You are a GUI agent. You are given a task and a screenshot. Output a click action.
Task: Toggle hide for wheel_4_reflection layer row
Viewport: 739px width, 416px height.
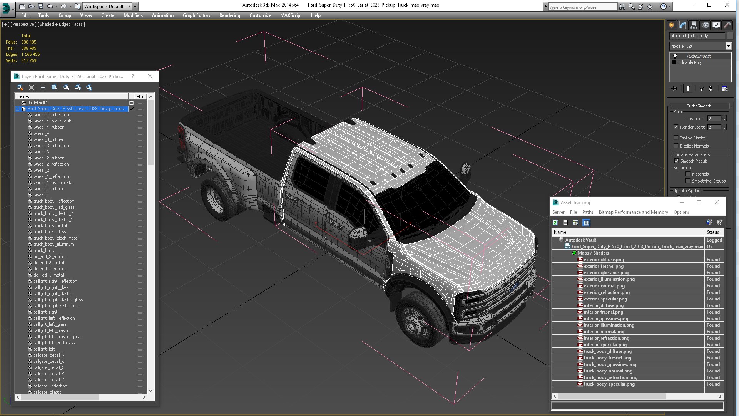[x=140, y=115]
